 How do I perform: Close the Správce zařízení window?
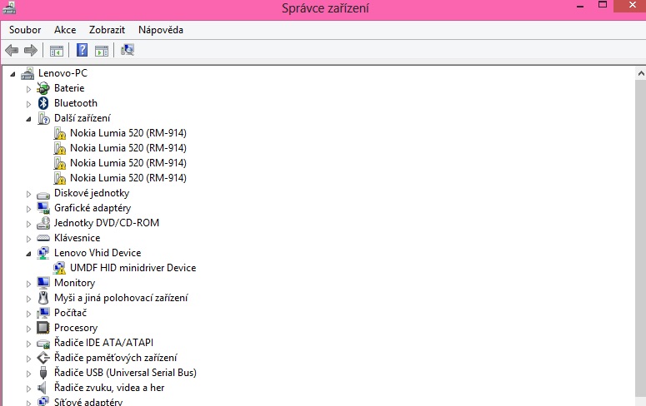point(633,5)
